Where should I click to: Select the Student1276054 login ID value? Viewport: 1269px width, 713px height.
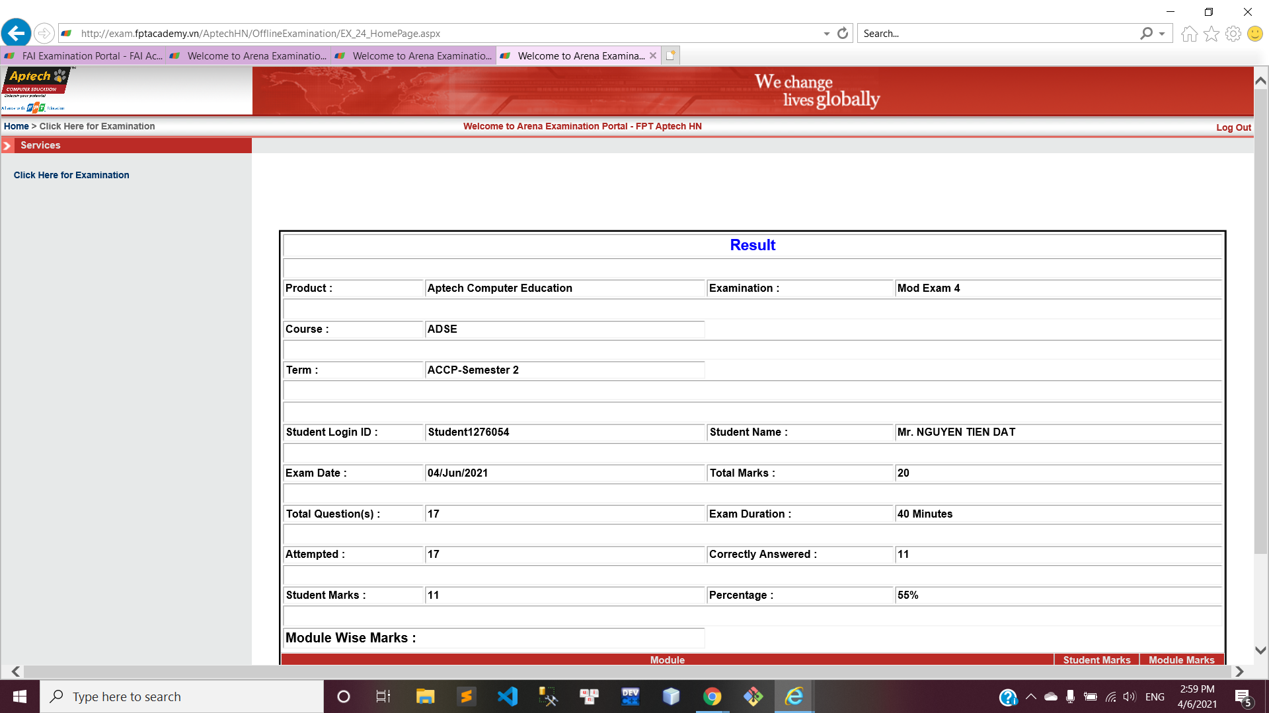pos(468,432)
